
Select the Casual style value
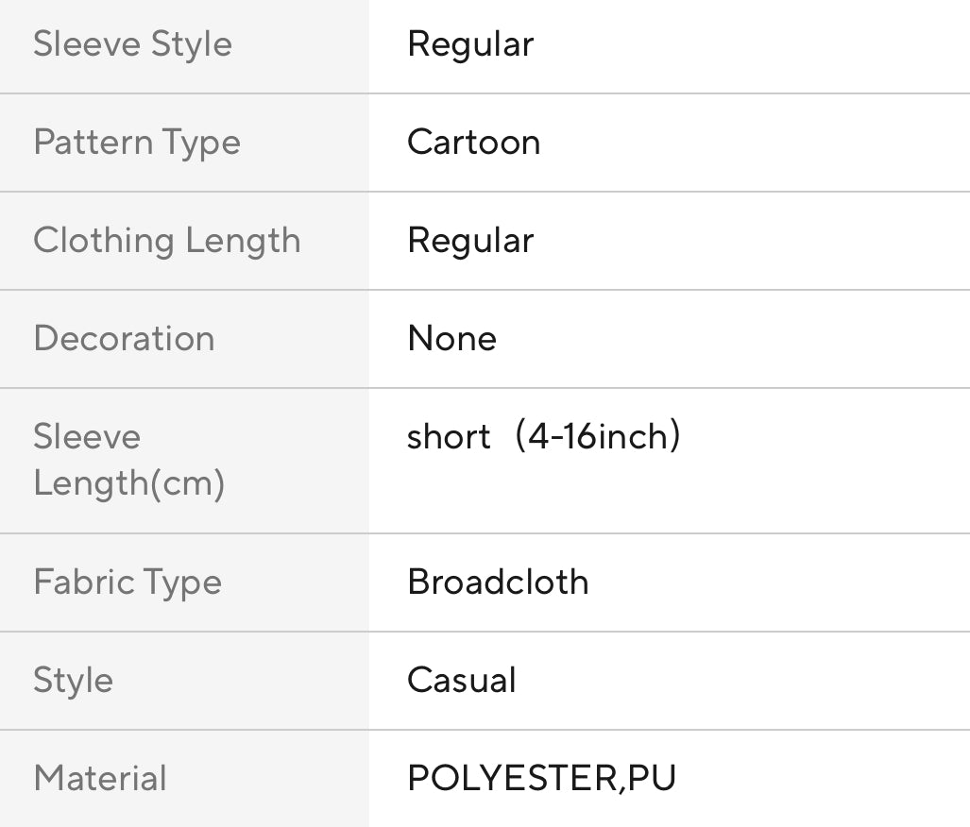pos(461,681)
